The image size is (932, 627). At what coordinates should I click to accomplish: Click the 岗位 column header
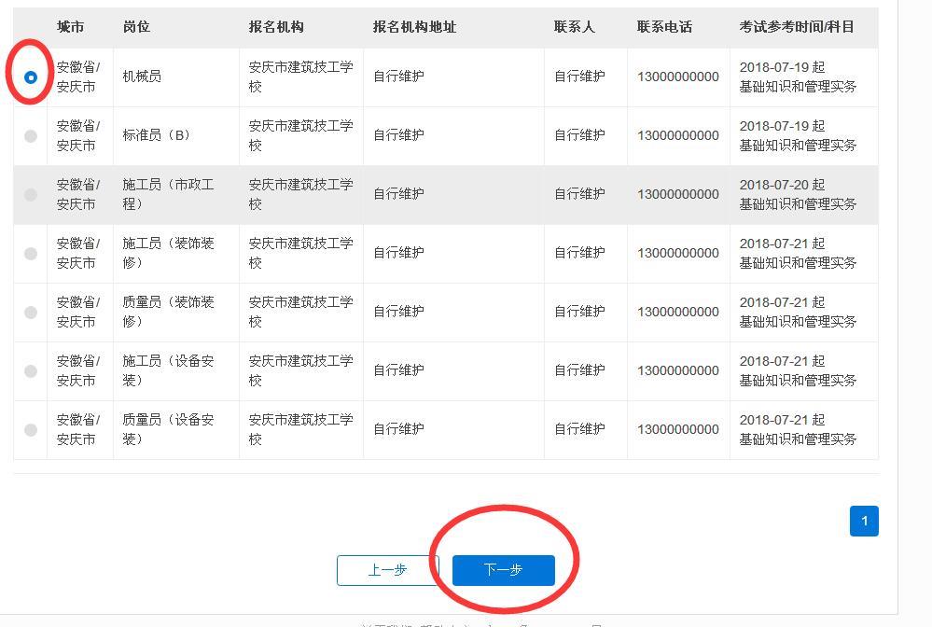(136, 27)
